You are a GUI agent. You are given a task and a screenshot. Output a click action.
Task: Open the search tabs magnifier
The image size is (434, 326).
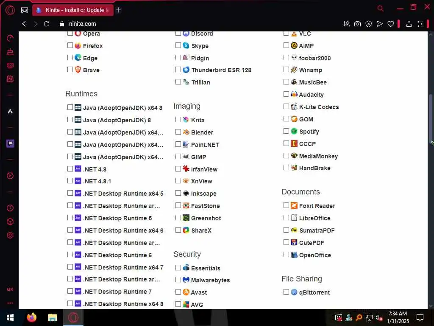point(381,8)
